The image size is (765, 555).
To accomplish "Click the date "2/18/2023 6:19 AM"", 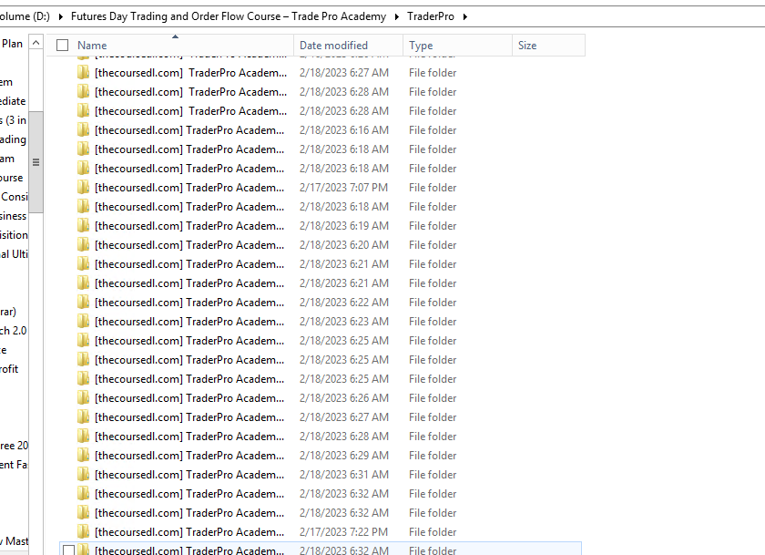I will 344,225.
